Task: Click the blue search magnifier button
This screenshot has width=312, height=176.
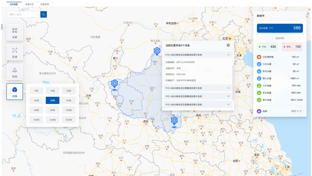Action: coord(44,14)
